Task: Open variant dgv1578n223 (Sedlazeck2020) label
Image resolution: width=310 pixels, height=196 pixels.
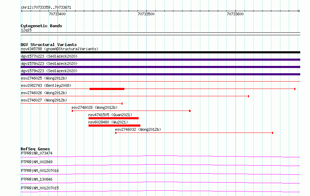Action: pyautogui.click(x=49, y=63)
